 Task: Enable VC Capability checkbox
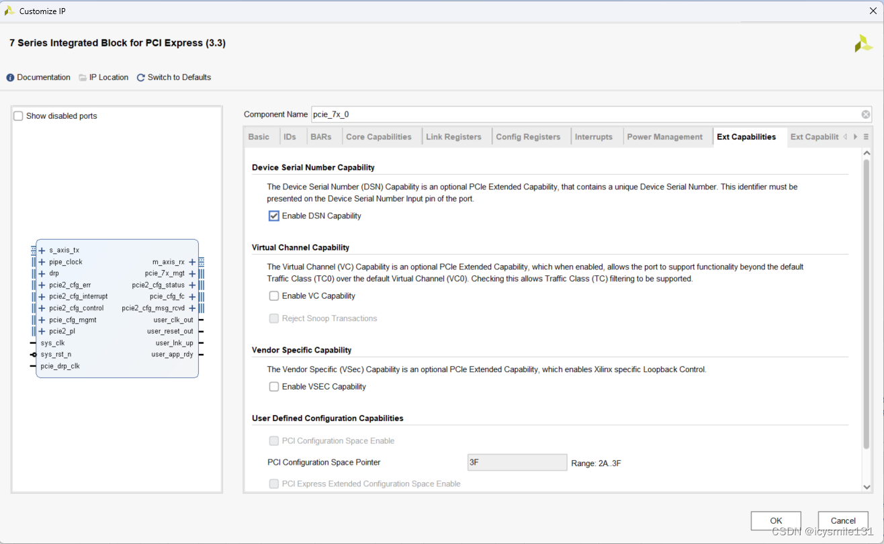[274, 296]
